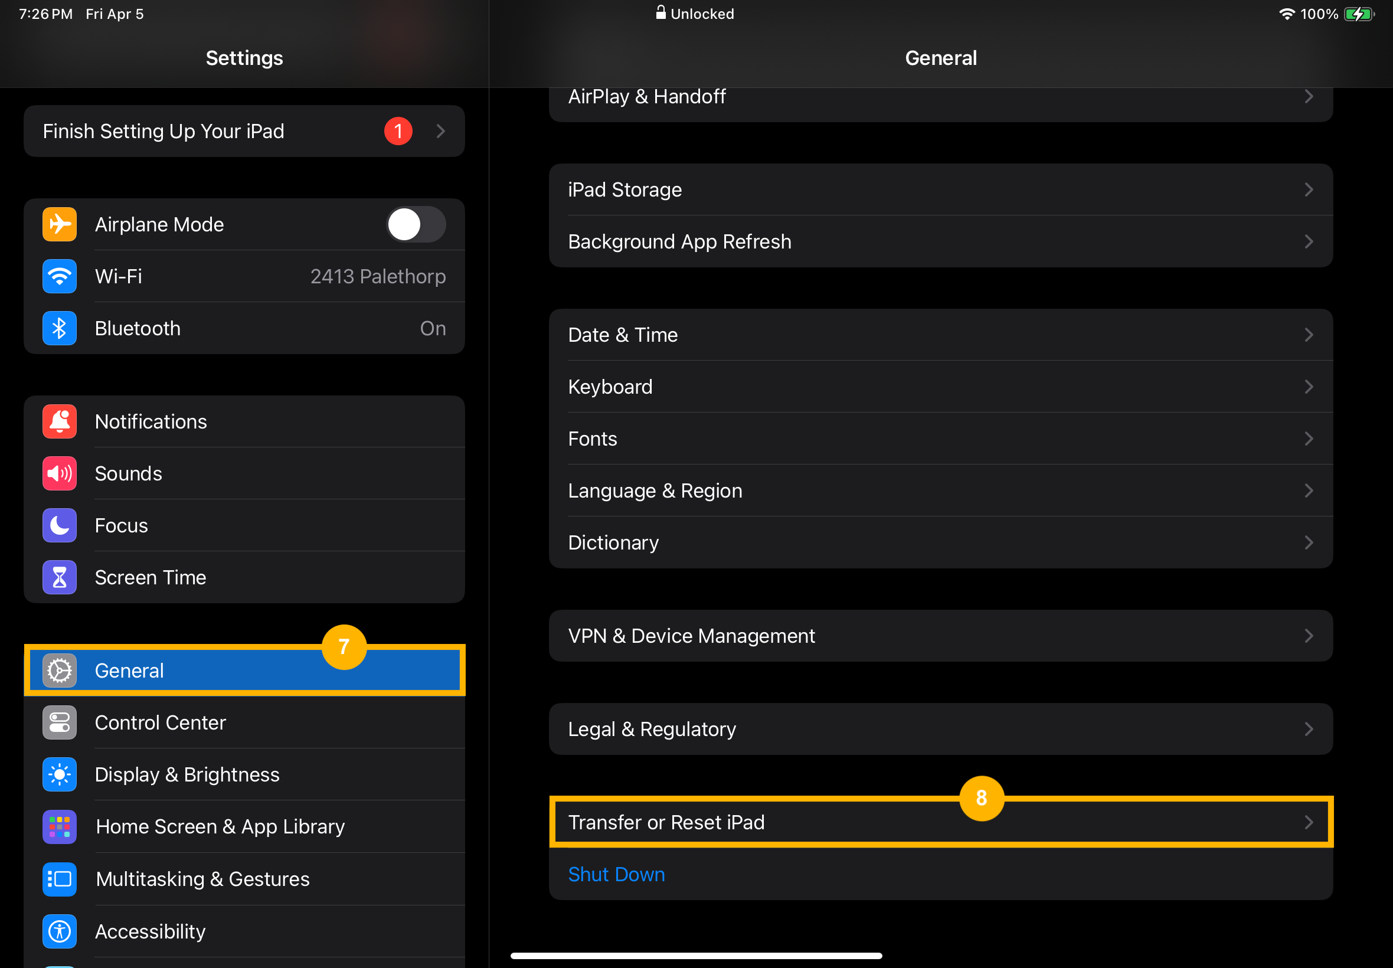Tap the Accessibility icon
Image resolution: width=1393 pixels, height=968 pixels.
60,931
